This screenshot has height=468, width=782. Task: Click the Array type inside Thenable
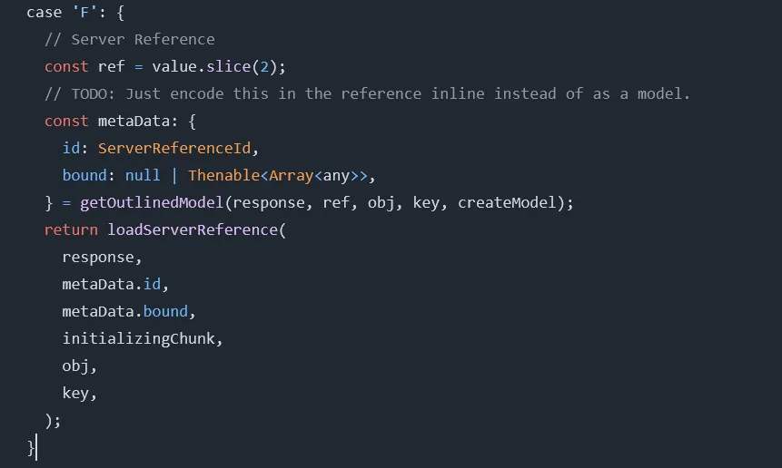coord(291,176)
